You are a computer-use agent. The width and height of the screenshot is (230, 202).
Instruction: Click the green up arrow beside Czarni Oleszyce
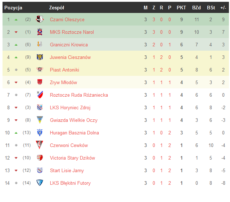click(16, 19)
